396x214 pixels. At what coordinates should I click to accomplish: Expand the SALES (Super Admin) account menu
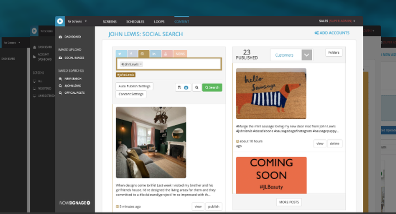pyautogui.click(x=337, y=21)
